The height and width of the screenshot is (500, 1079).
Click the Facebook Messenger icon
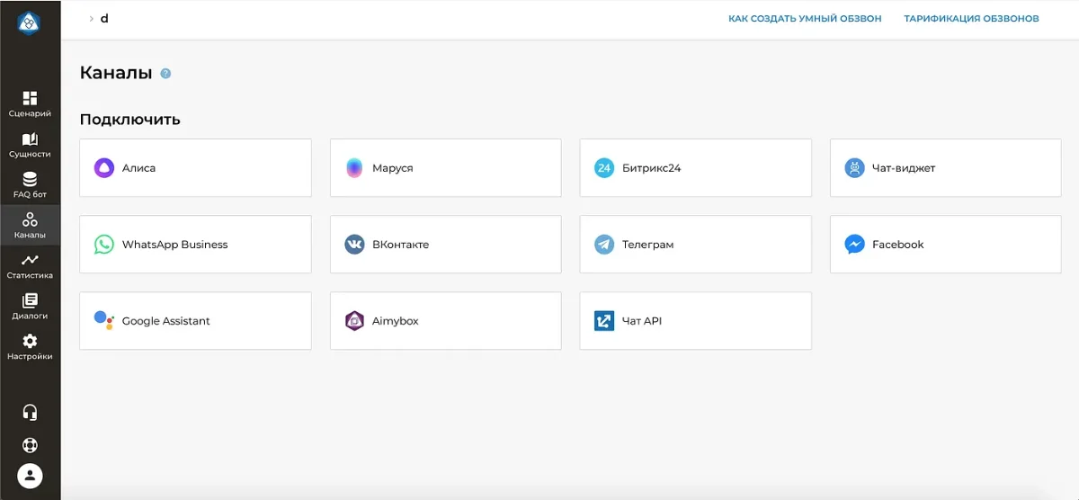(854, 245)
